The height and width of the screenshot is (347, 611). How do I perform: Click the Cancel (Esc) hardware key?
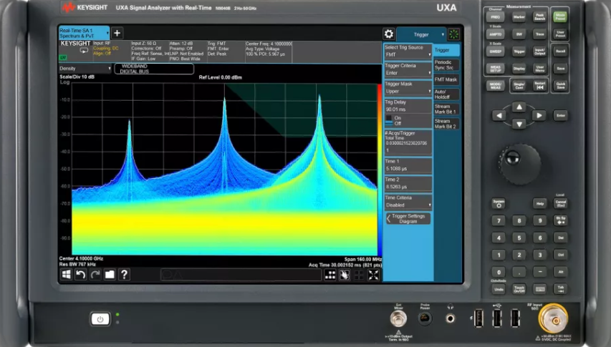(560, 203)
